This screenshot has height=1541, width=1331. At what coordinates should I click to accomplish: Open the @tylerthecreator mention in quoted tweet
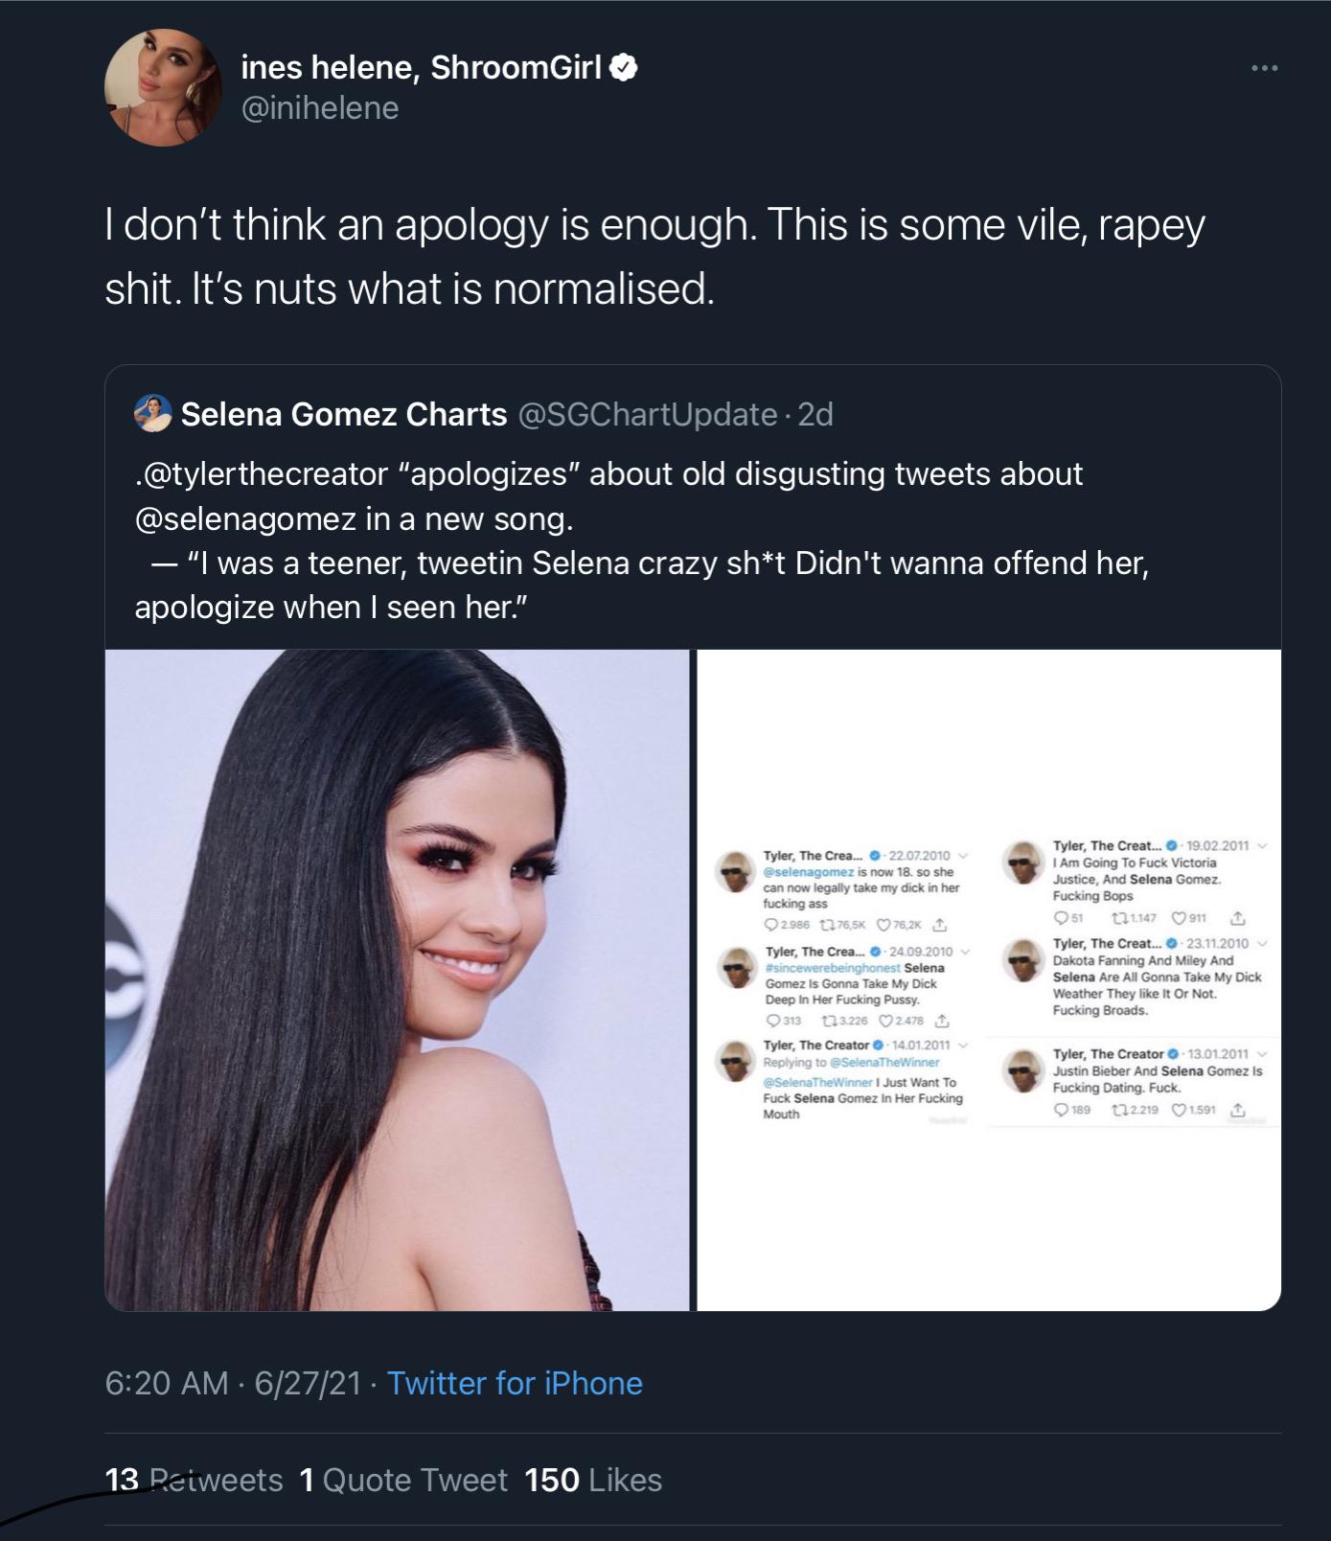[x=262, y=473]
